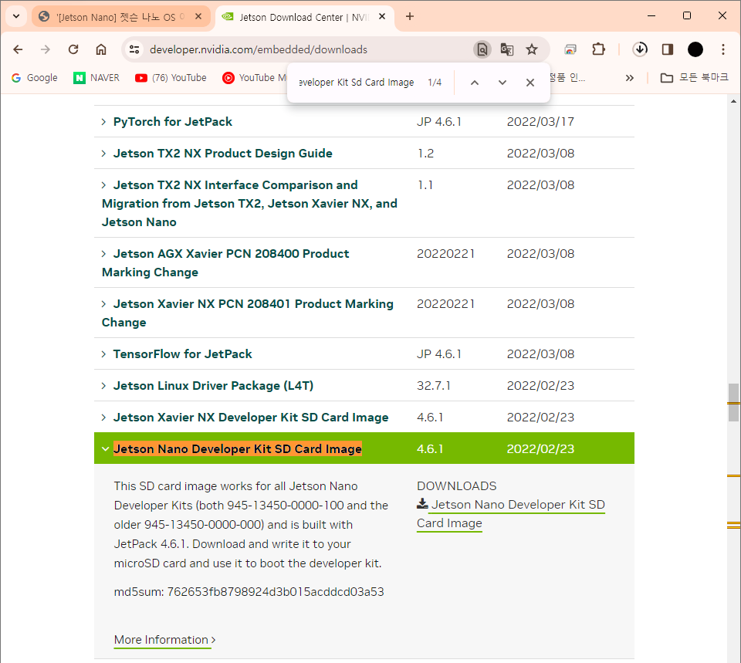Close the find bar

tap(530, 83)
